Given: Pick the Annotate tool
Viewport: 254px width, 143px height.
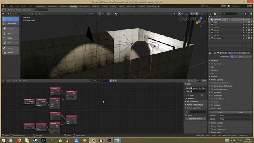Looking at the screenshot, I should tap(11, 48).
